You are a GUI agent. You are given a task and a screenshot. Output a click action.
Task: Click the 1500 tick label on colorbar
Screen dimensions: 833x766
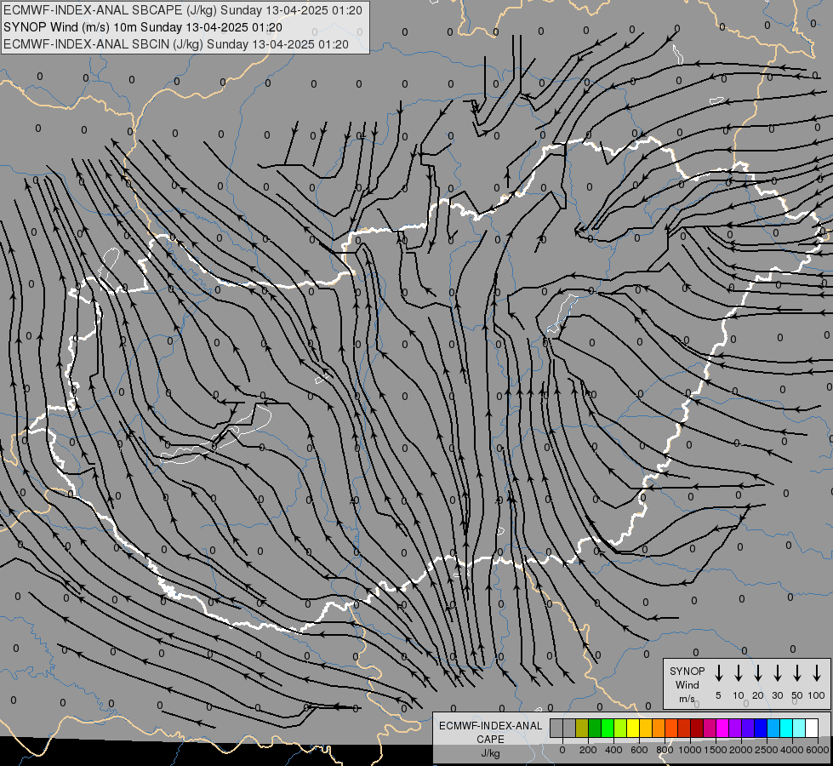click(x=716, y=750)
